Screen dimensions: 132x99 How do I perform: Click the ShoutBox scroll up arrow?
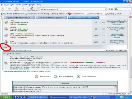click(x=115, y=87)
